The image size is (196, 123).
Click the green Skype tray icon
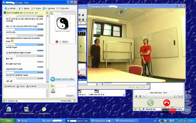pos(166,121)
